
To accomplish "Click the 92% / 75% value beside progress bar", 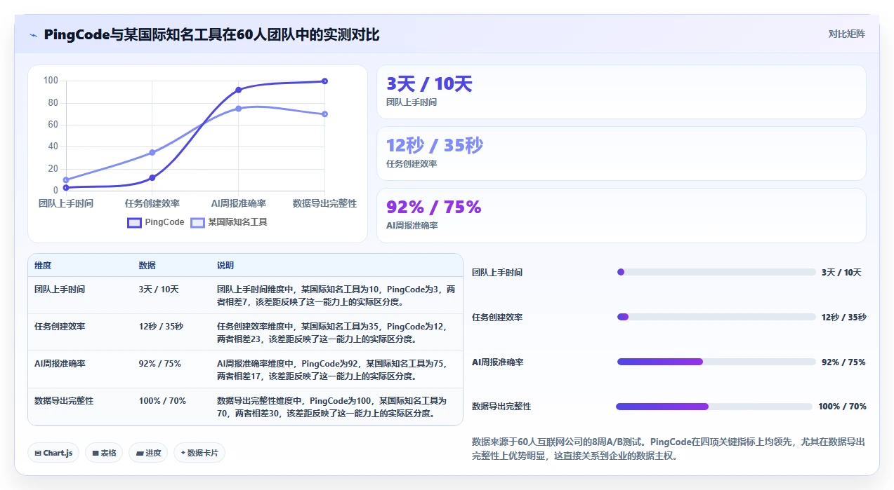I will 843,362.
